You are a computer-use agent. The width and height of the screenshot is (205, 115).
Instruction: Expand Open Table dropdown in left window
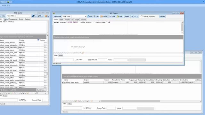30,16
